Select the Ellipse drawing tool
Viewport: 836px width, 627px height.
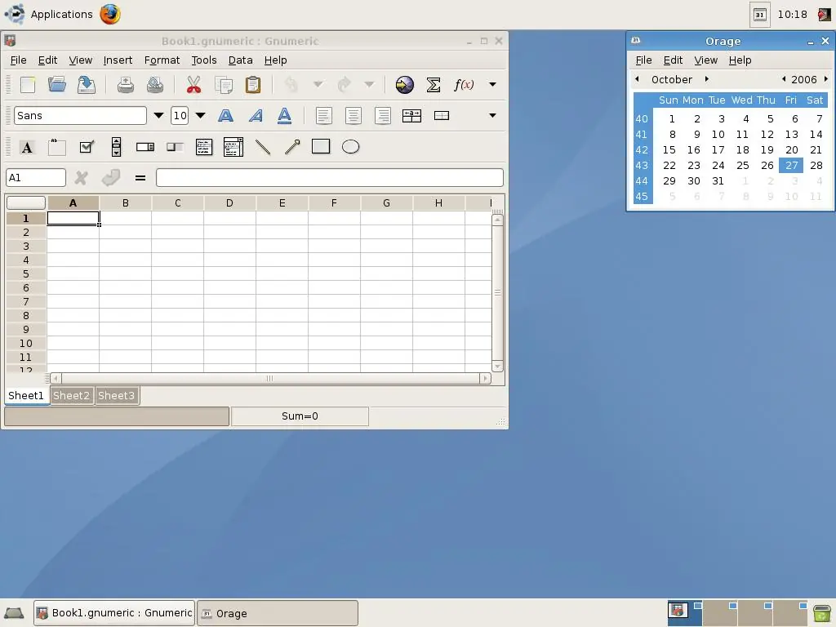pyautogui.click(x=350, y=147)
